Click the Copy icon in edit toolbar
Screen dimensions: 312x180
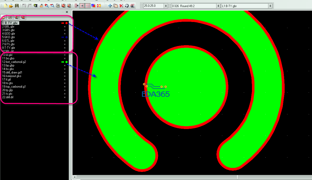[x=116, y=6]
